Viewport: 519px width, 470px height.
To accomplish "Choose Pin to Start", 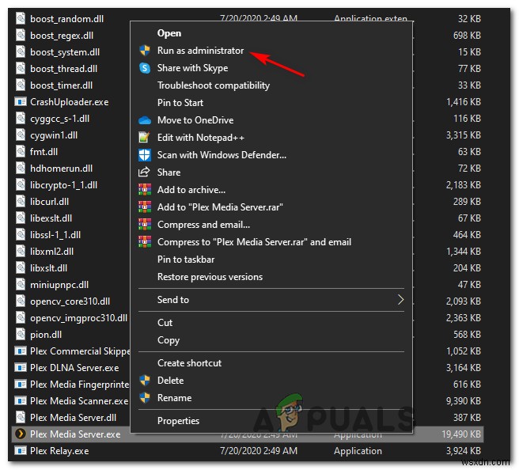I will click(180, 103).
